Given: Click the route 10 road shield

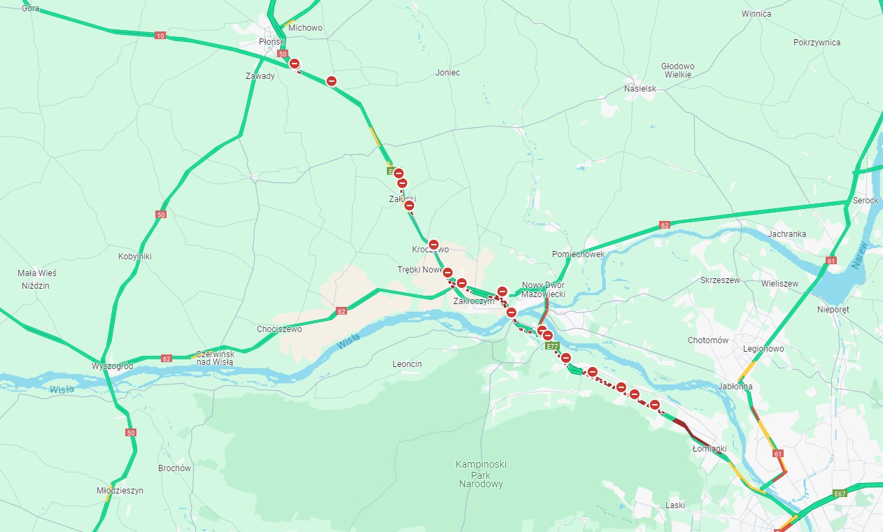Looking at the screenshot, I should [x=160, y=35].
